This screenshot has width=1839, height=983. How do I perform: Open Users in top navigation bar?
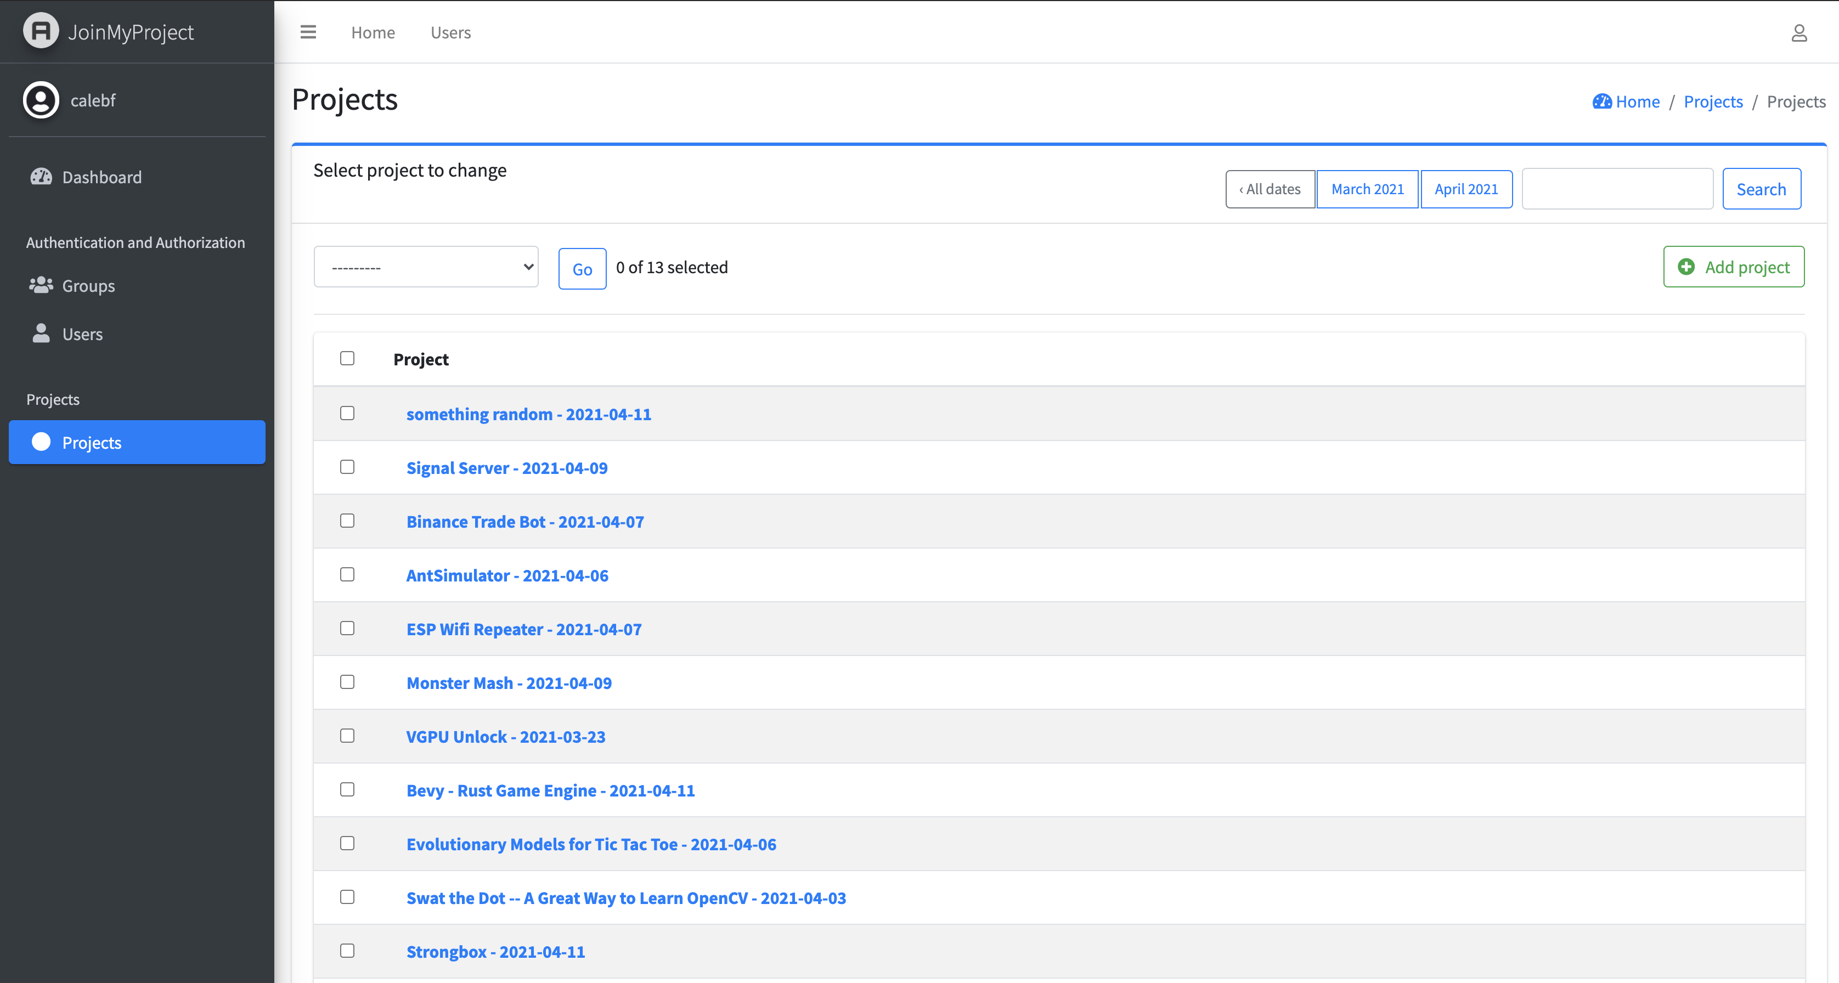tap(450, 32)
